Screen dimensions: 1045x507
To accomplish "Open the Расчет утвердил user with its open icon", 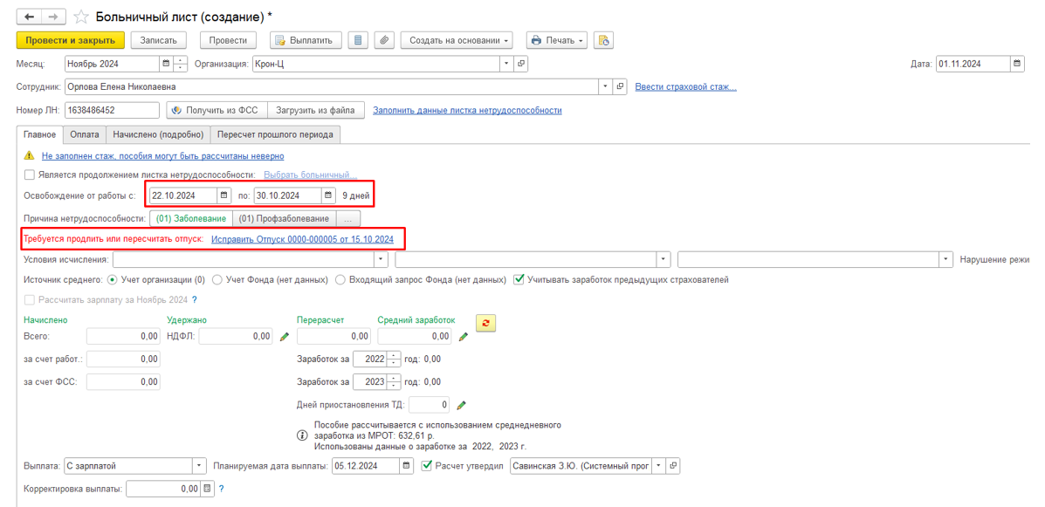I will 674,465.
